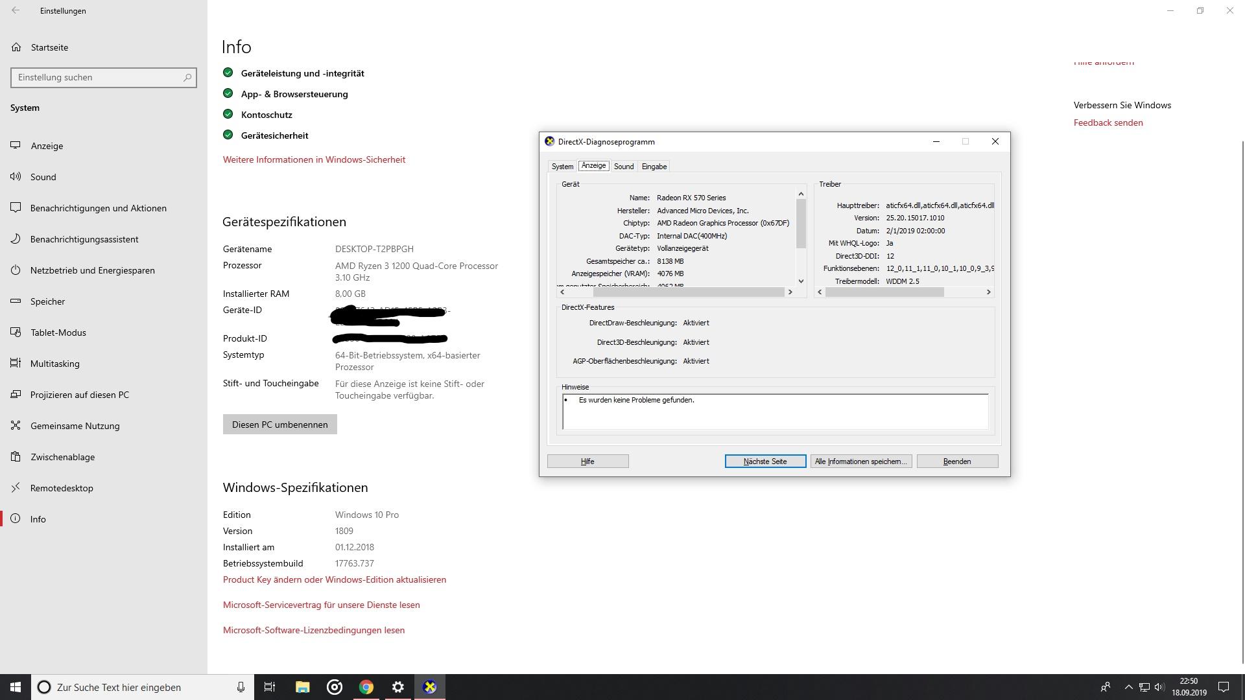Click Zwischenablage clipboard icon
Viewport: 1245px width, 700px height.
coord(16,456)
